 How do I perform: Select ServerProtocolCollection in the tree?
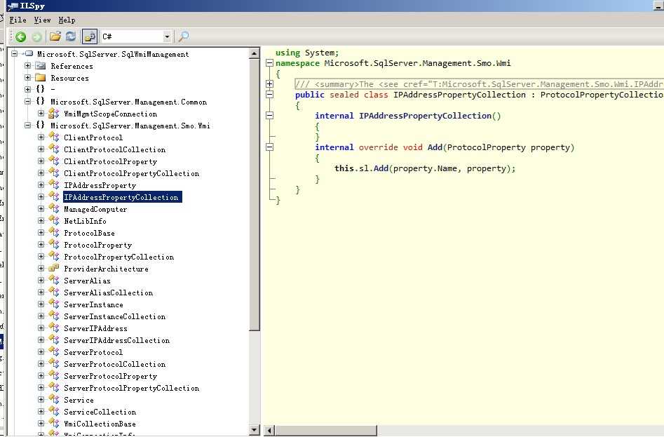pos(115,364)
